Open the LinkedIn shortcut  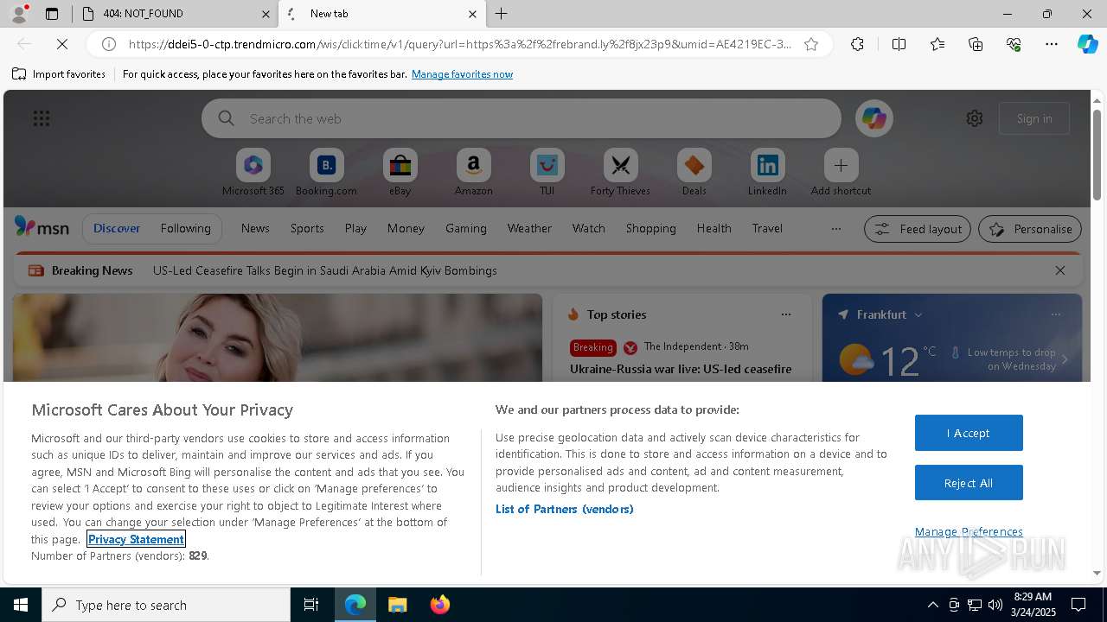coord(767,173)
